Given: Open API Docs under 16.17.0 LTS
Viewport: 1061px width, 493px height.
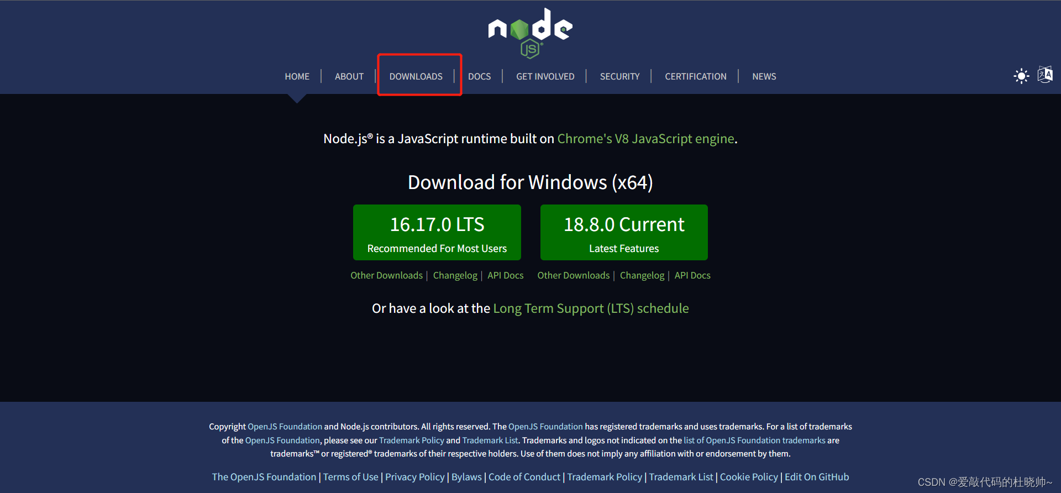Looking at the screenshot, I should tap(506, 275).
